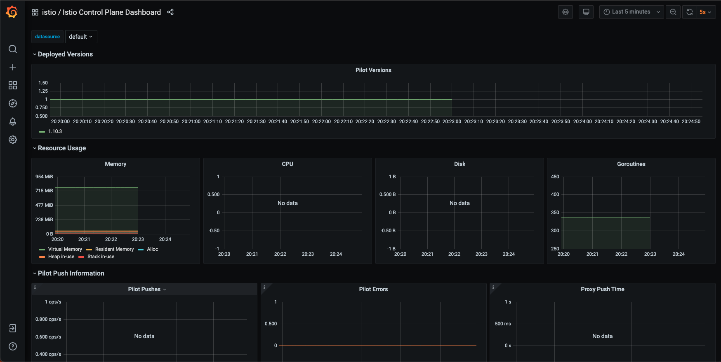Open the sidebar search icon
Viewport: 721px width, 362px height.
(13, 49)
